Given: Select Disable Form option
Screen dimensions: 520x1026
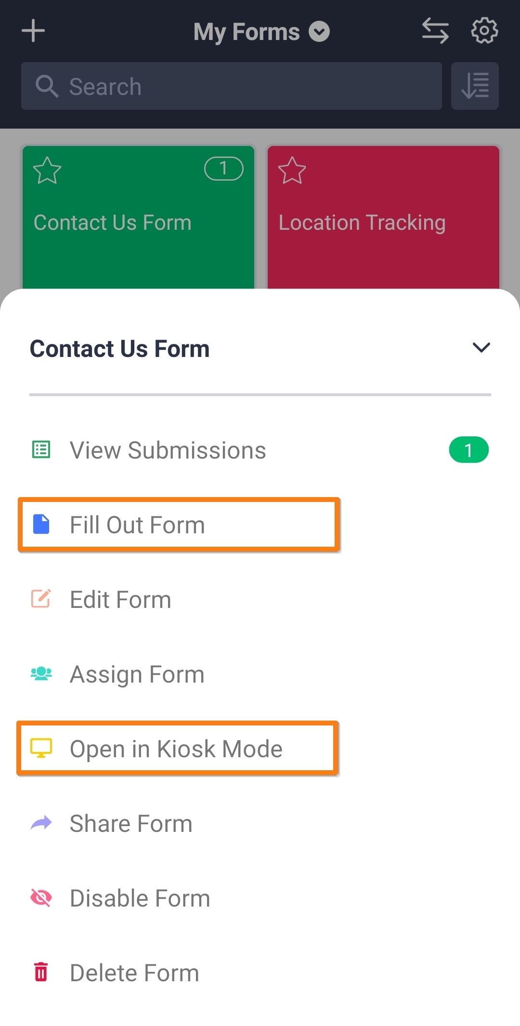Looking at the screenshot, I should [x=140, y=898].
